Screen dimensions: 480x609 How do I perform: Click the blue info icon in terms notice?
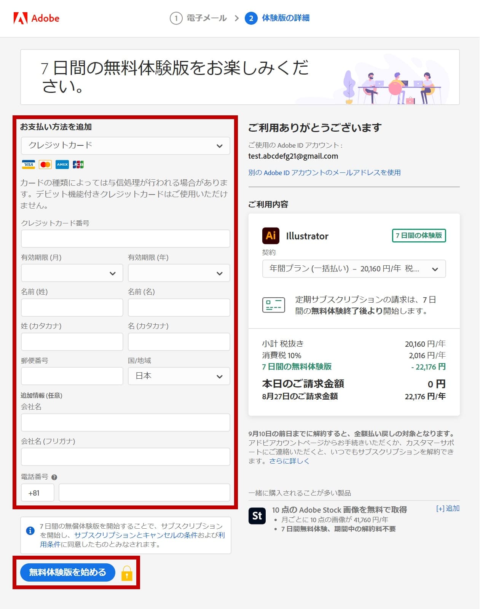[30, 531]
